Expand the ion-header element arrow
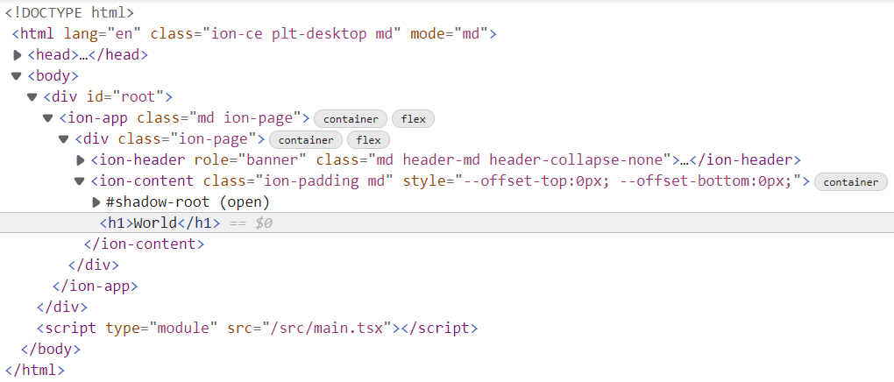This screenshot has width=894, height=382. [80, 161]
